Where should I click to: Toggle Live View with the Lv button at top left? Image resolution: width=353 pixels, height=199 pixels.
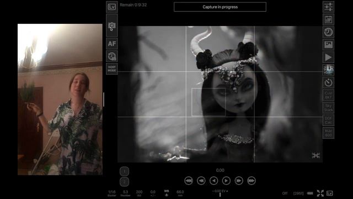[112, 7]
